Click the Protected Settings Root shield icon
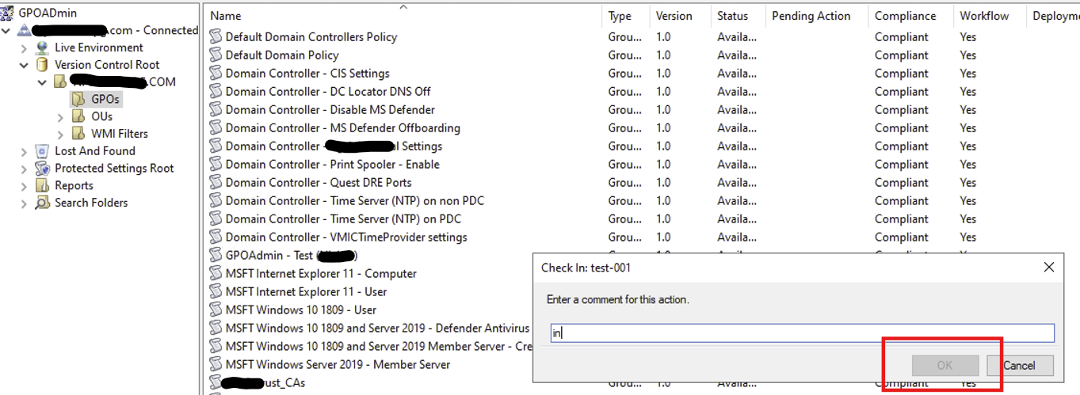This screenshot has height=395, width=1080. 42,169
